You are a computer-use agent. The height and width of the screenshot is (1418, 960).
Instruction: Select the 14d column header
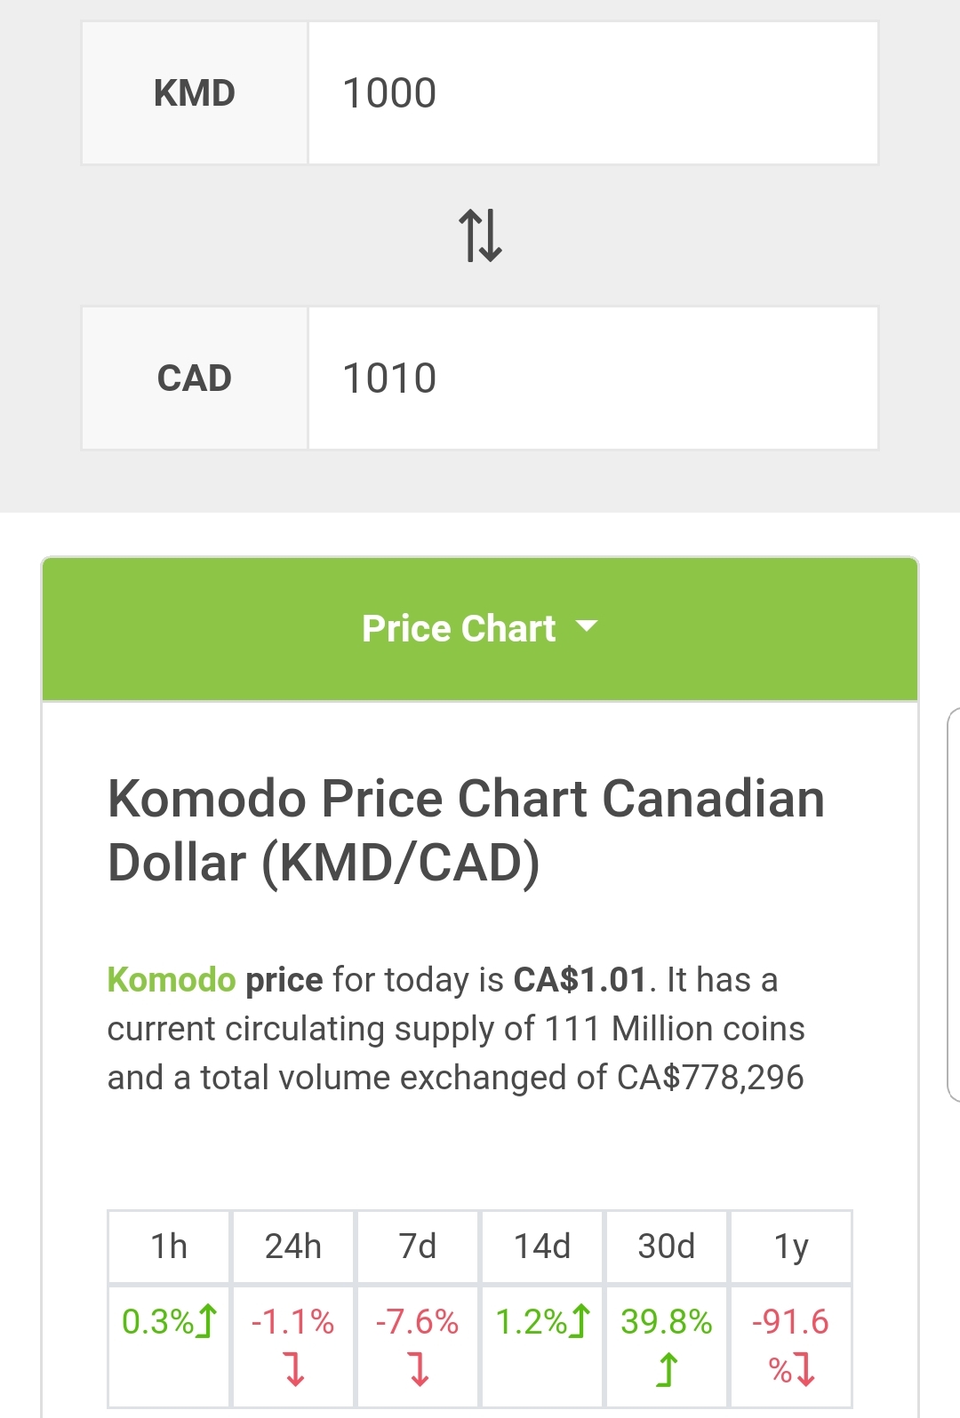[x=542, y=1247]
